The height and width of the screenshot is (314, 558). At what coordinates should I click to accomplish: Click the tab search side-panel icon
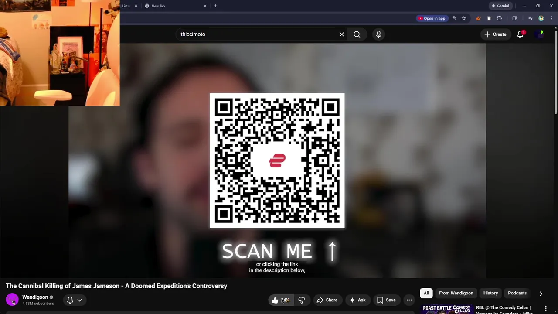515,18
